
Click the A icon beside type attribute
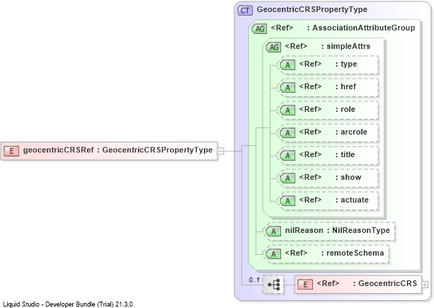tap(287, 65)
